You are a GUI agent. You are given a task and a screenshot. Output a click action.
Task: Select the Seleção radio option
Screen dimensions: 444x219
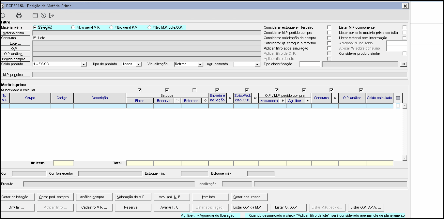coord(35,27)
